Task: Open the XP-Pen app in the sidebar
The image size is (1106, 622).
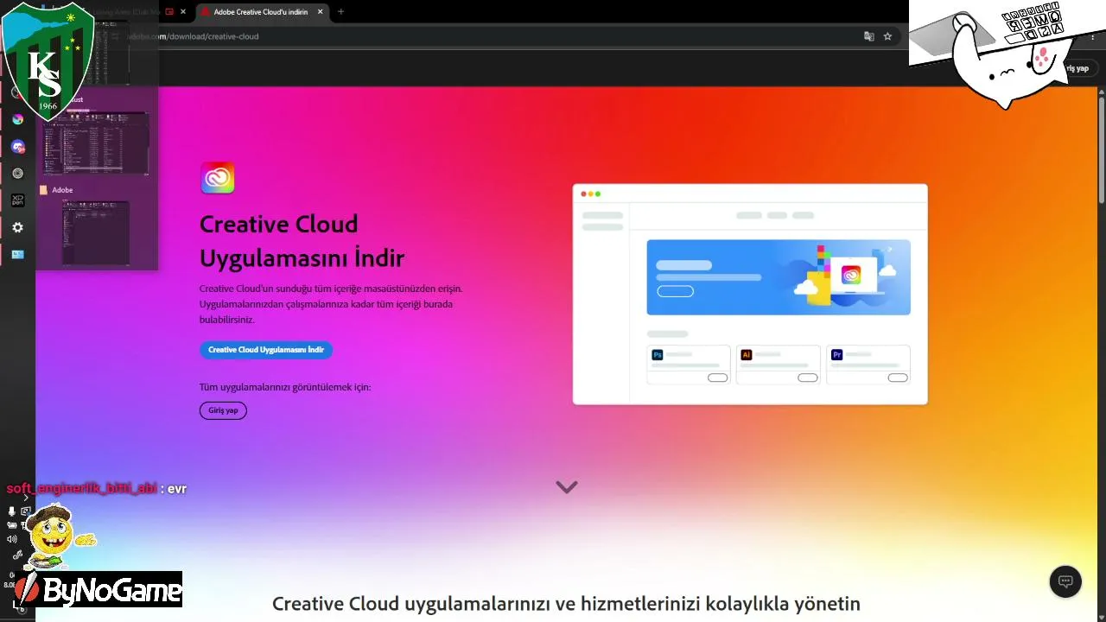Action: tap(17, 200)
